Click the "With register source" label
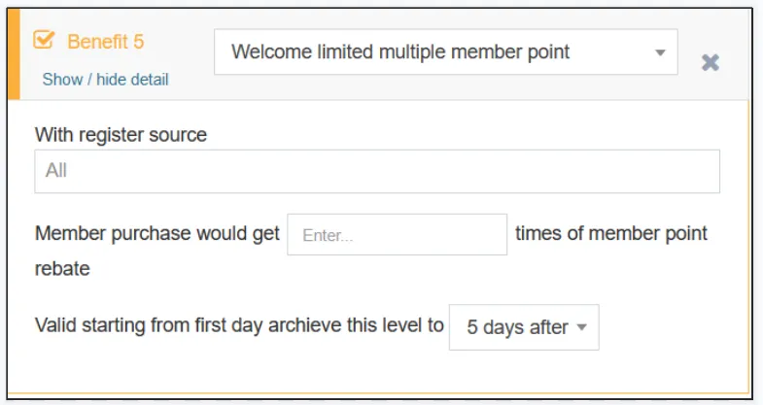Viewport: 763px width, 405px height. point(121,135)
